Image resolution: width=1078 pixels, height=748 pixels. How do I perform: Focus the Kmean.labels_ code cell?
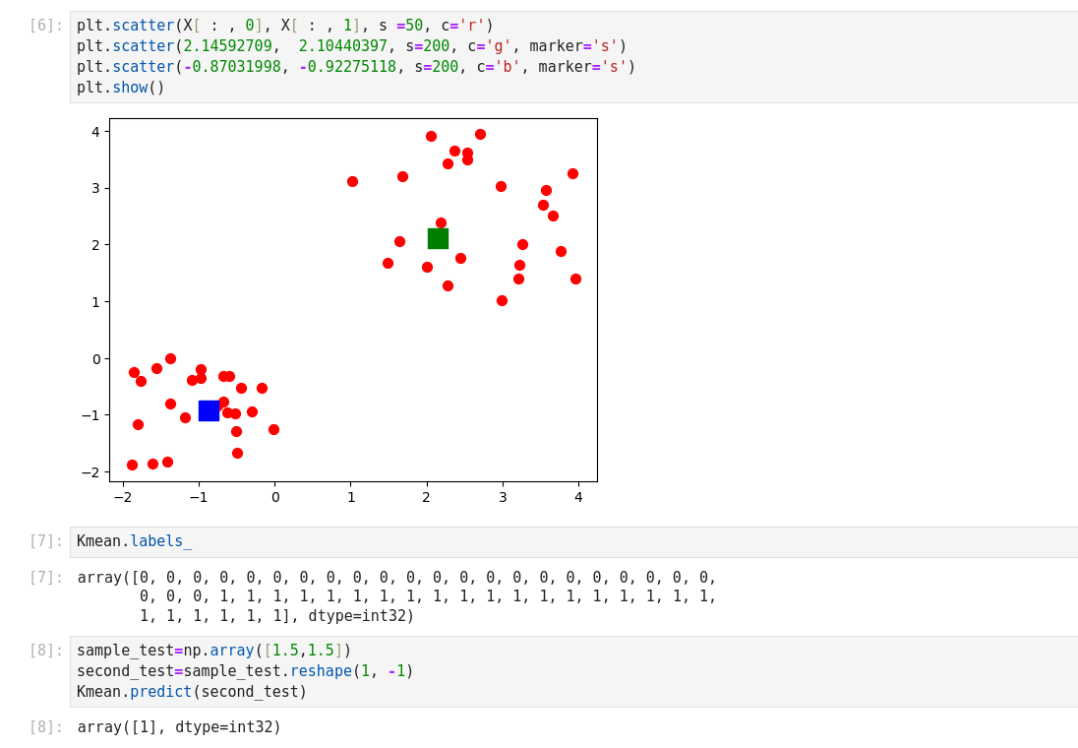(134, 541)
